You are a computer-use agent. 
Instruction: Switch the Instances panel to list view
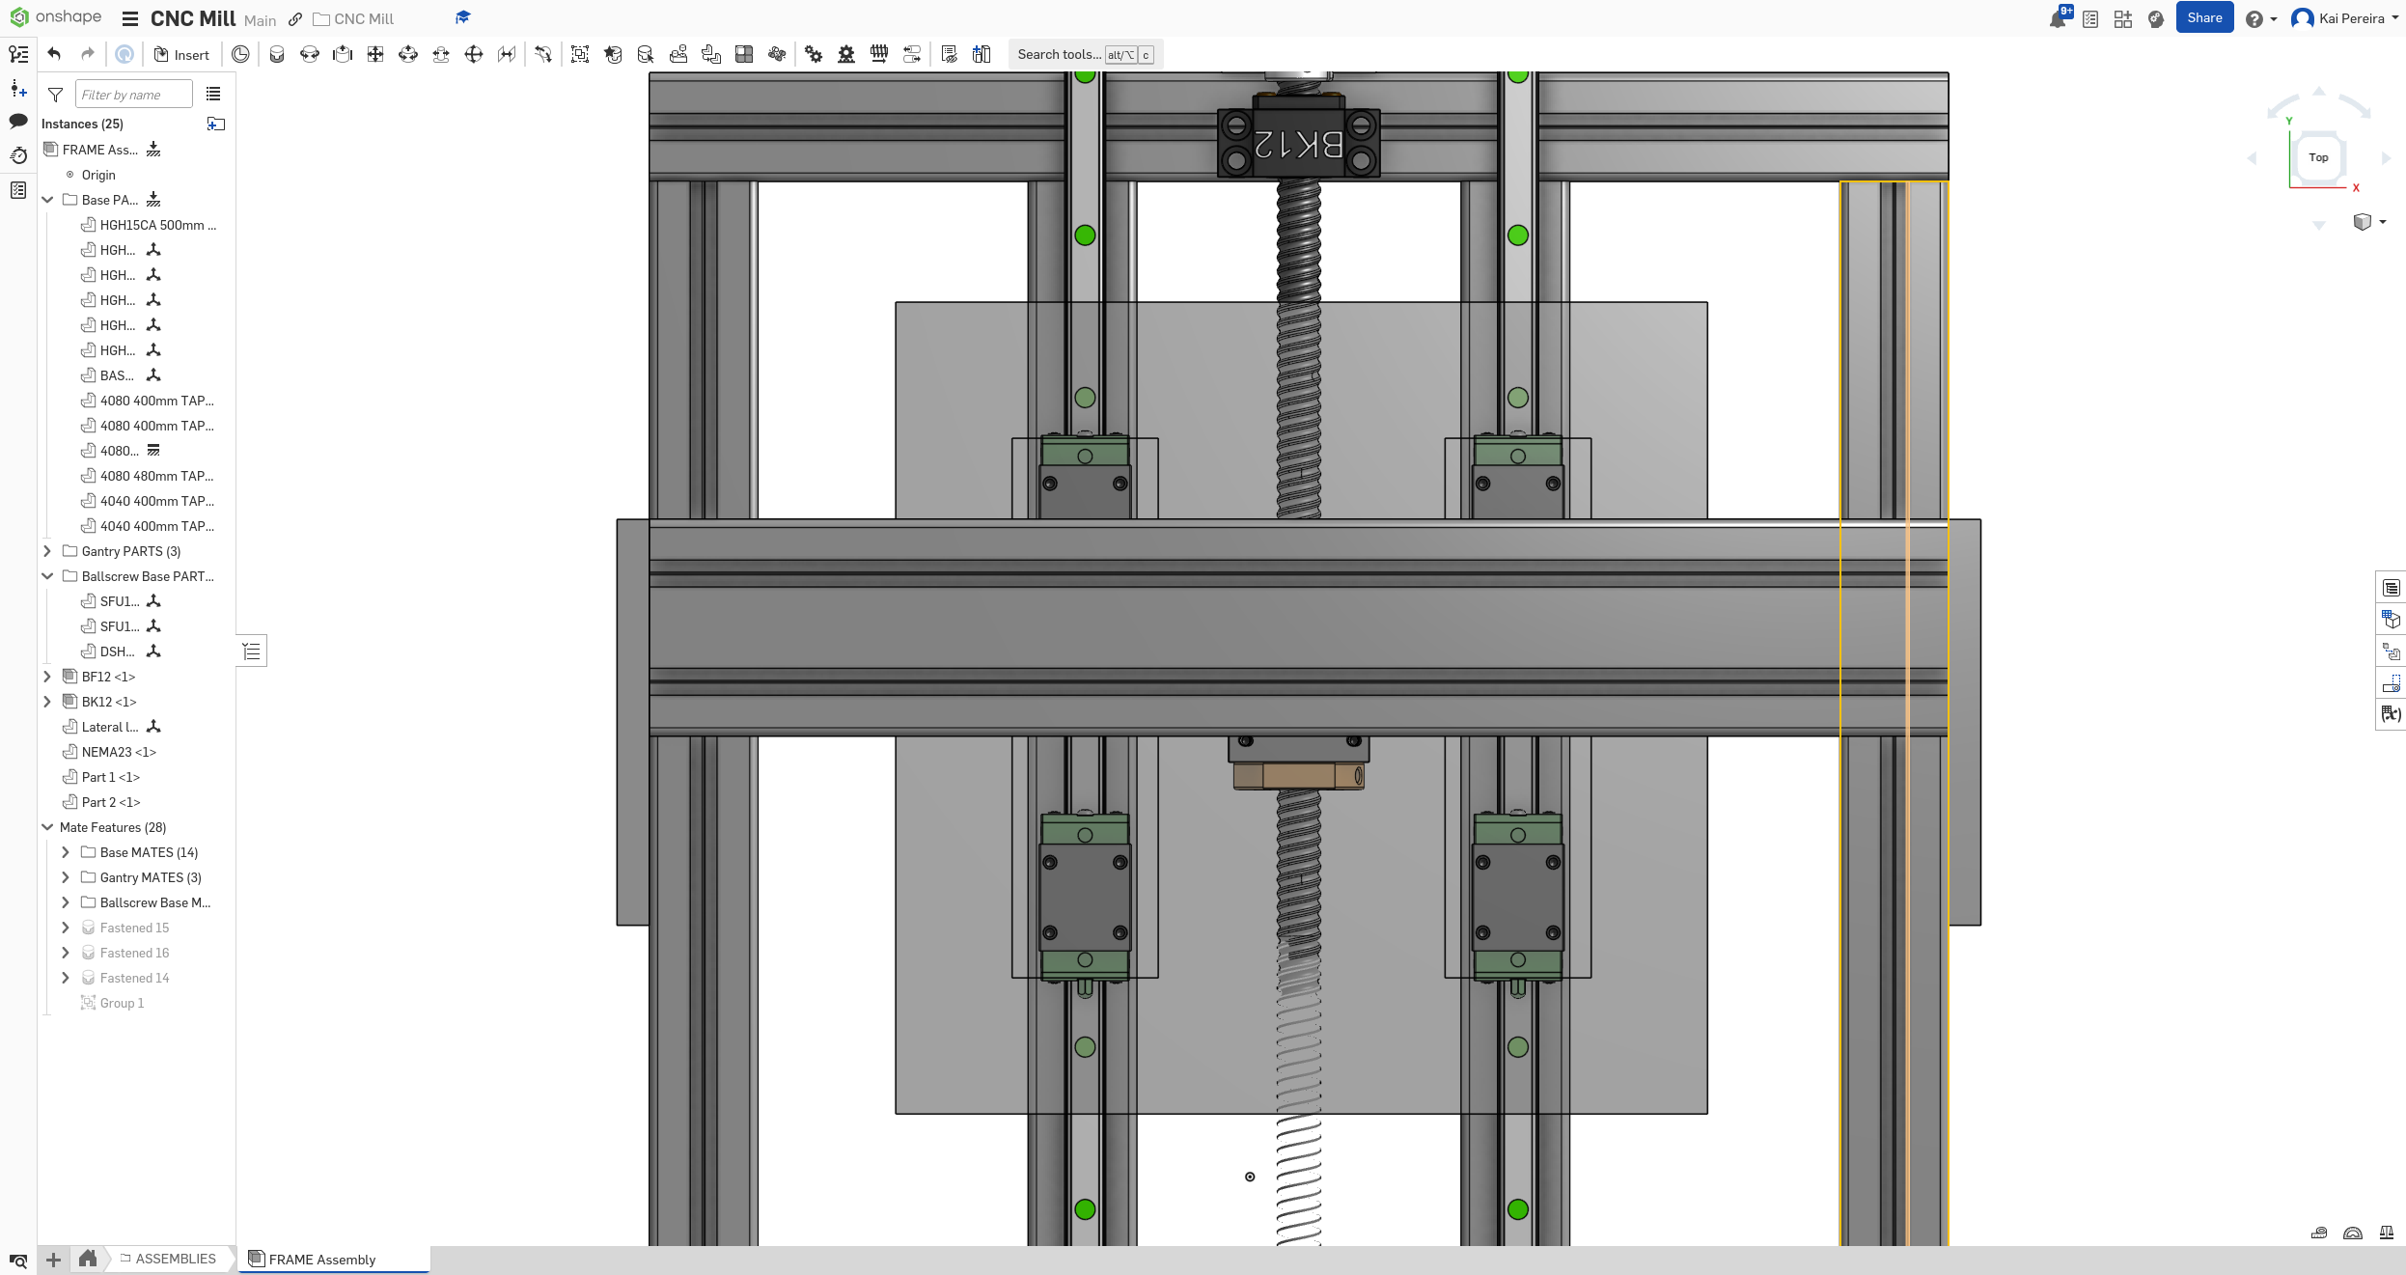pos(213,94)
